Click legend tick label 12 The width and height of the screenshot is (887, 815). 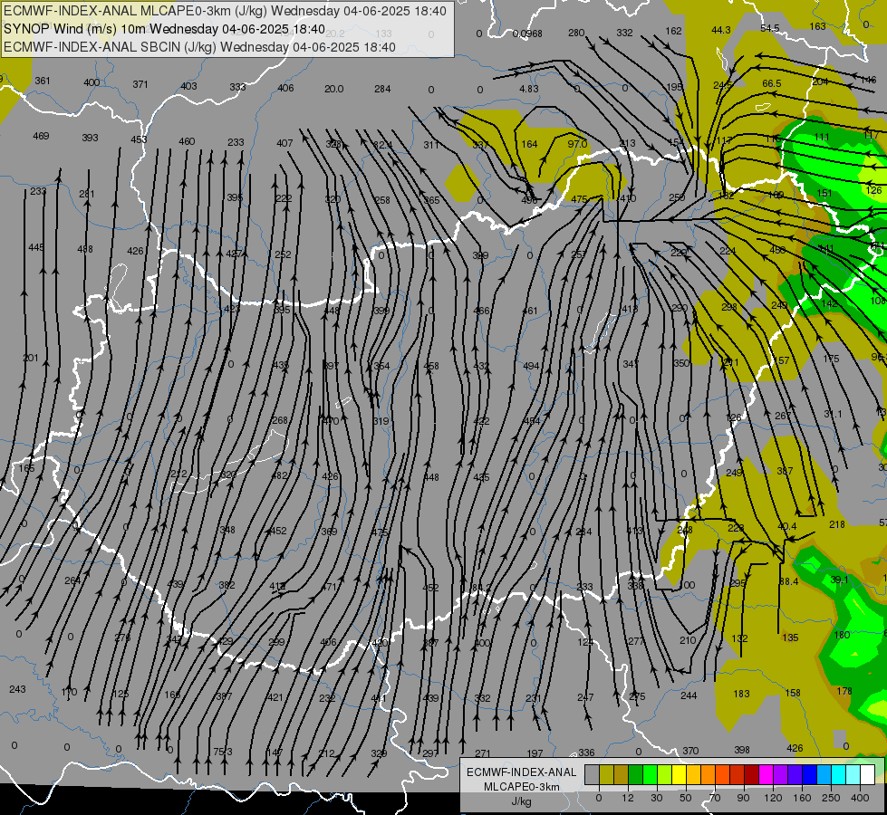tap(627, 798)
